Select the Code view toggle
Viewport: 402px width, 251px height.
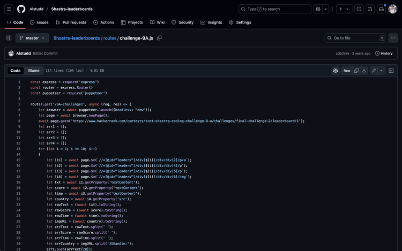tap(16, 71)
